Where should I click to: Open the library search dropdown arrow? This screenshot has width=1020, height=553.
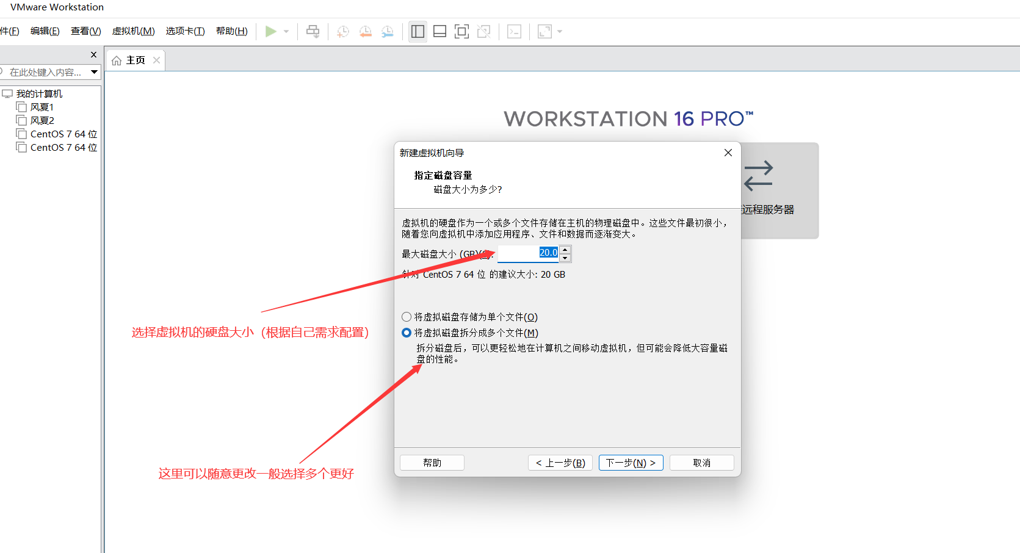[95, 72]
